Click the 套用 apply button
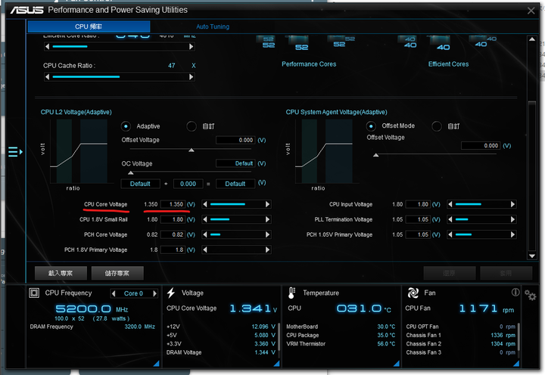The height and width of the screenshot is (375, 545). 506,273
